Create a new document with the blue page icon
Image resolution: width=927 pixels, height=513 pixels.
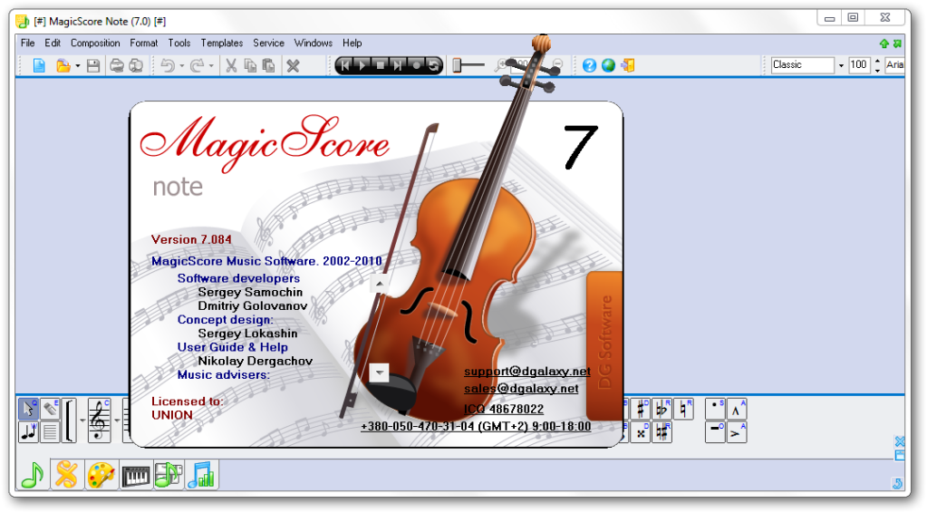[x=39, y=65]
